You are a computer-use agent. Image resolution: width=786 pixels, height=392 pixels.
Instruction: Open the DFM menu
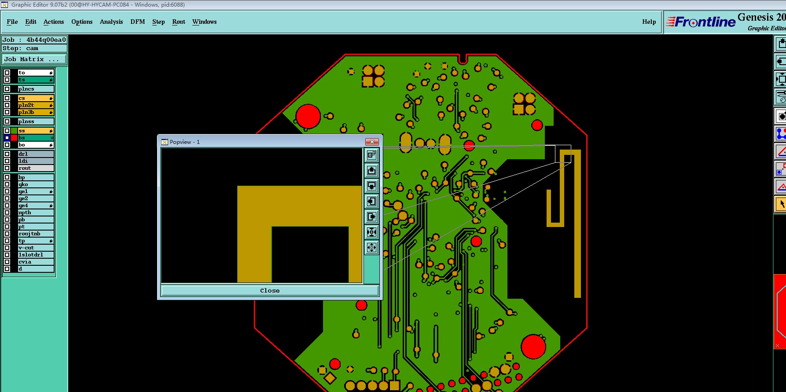click(138, 22)
